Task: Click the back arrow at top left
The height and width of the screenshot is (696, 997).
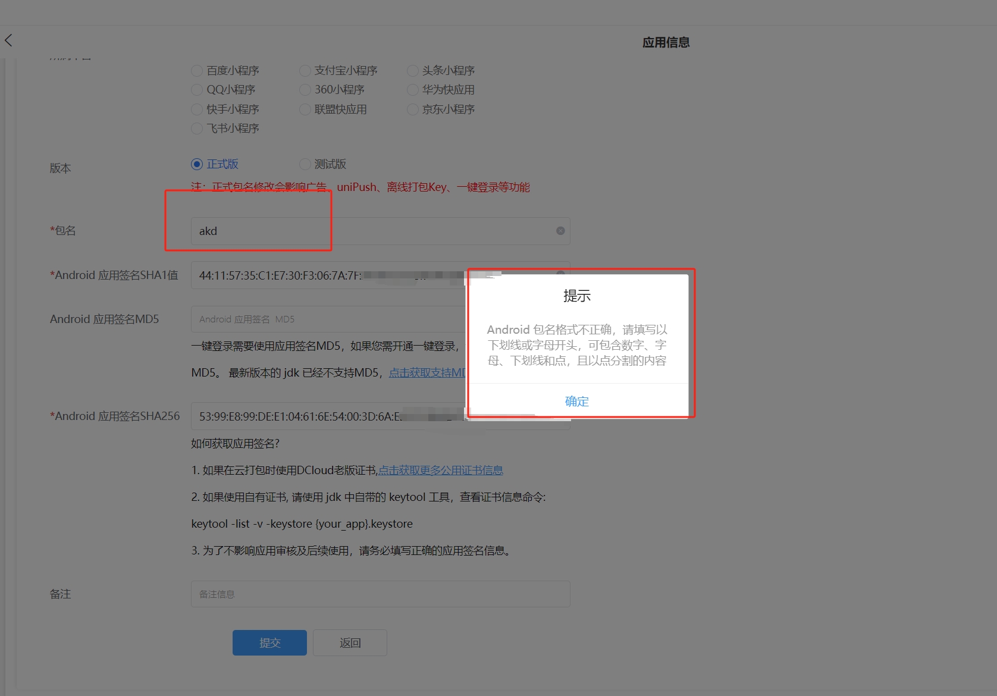Action: click(8, 40)
